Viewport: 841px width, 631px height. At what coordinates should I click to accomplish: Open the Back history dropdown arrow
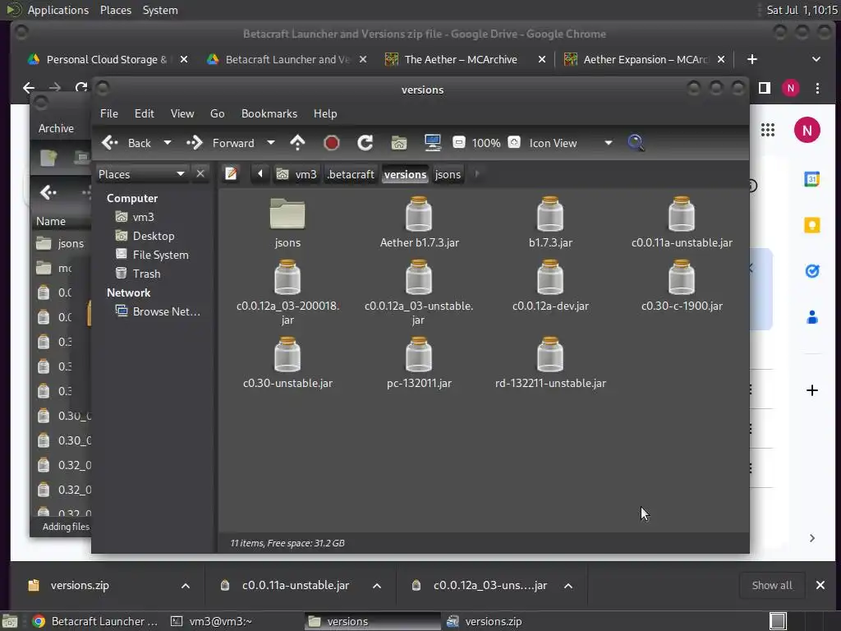pos(168,143)
